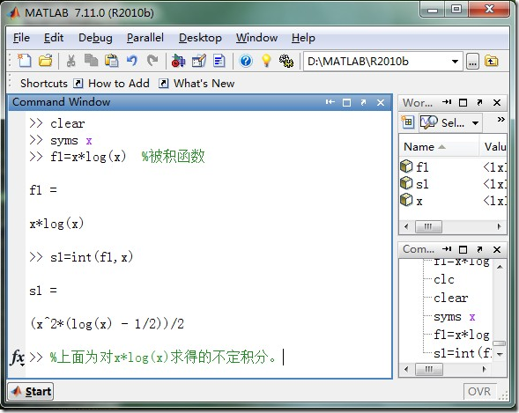The width and height of the screenshot is (519, 413).
Task: Minimize the Command Window panel
Action: pos(330,102)
